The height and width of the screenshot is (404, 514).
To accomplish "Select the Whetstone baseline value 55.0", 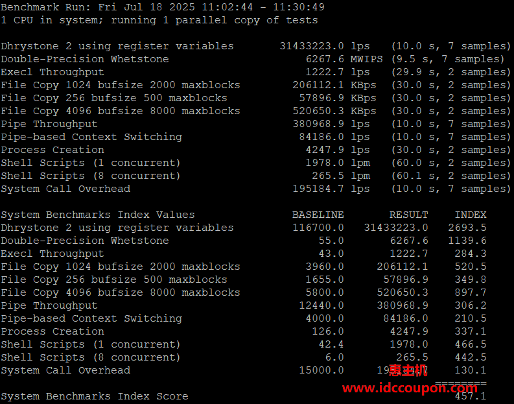I will tap(331, 241).
